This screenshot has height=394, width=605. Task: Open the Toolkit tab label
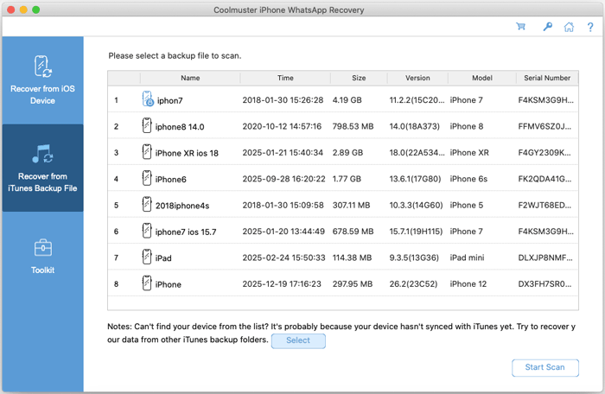pos(42,270)
